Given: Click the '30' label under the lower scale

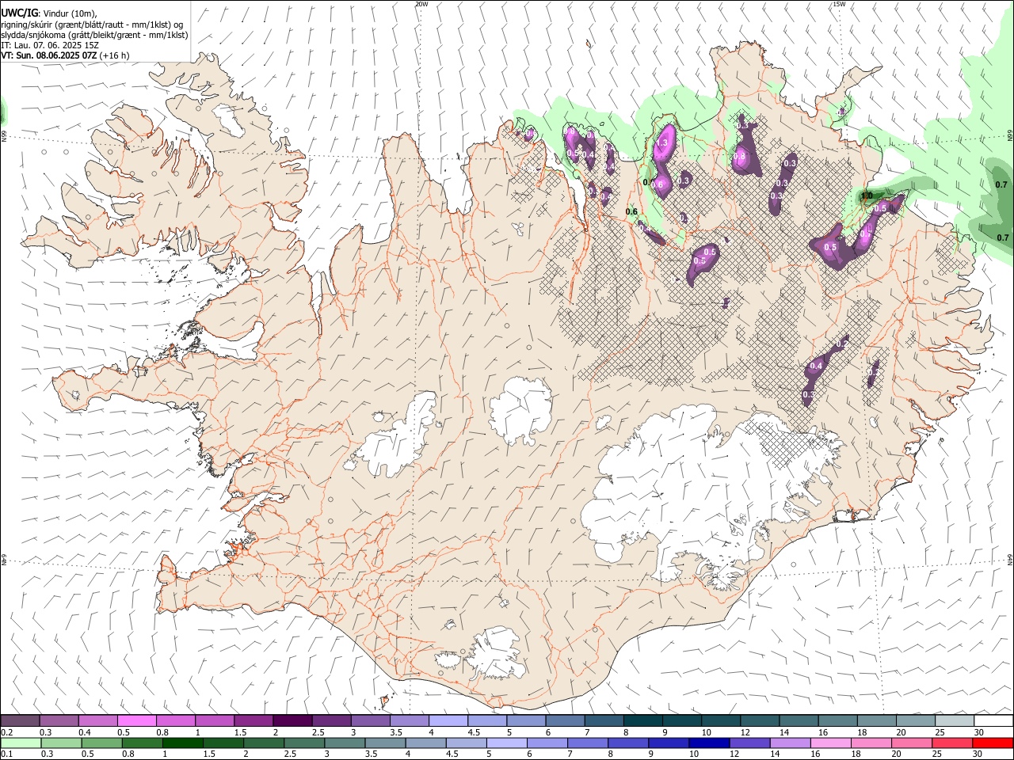Looking at the screenshot, I should [979, 754].
